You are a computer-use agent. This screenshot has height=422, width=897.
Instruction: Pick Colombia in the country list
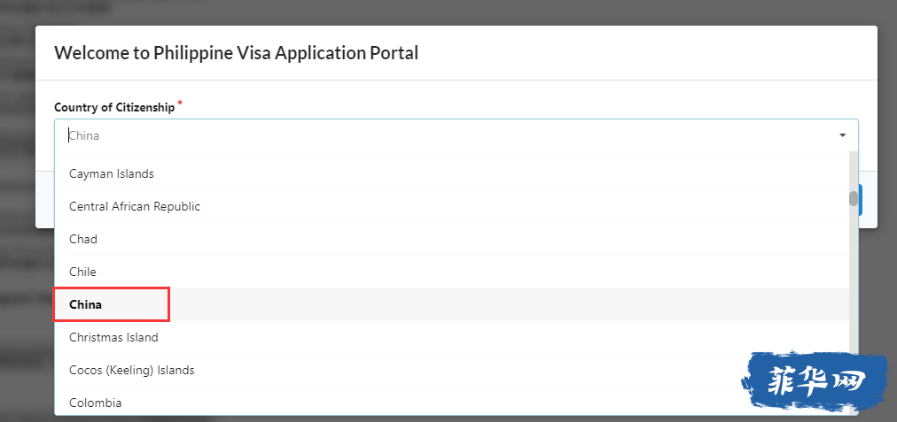pyautogui.click(x=96, y=403)
